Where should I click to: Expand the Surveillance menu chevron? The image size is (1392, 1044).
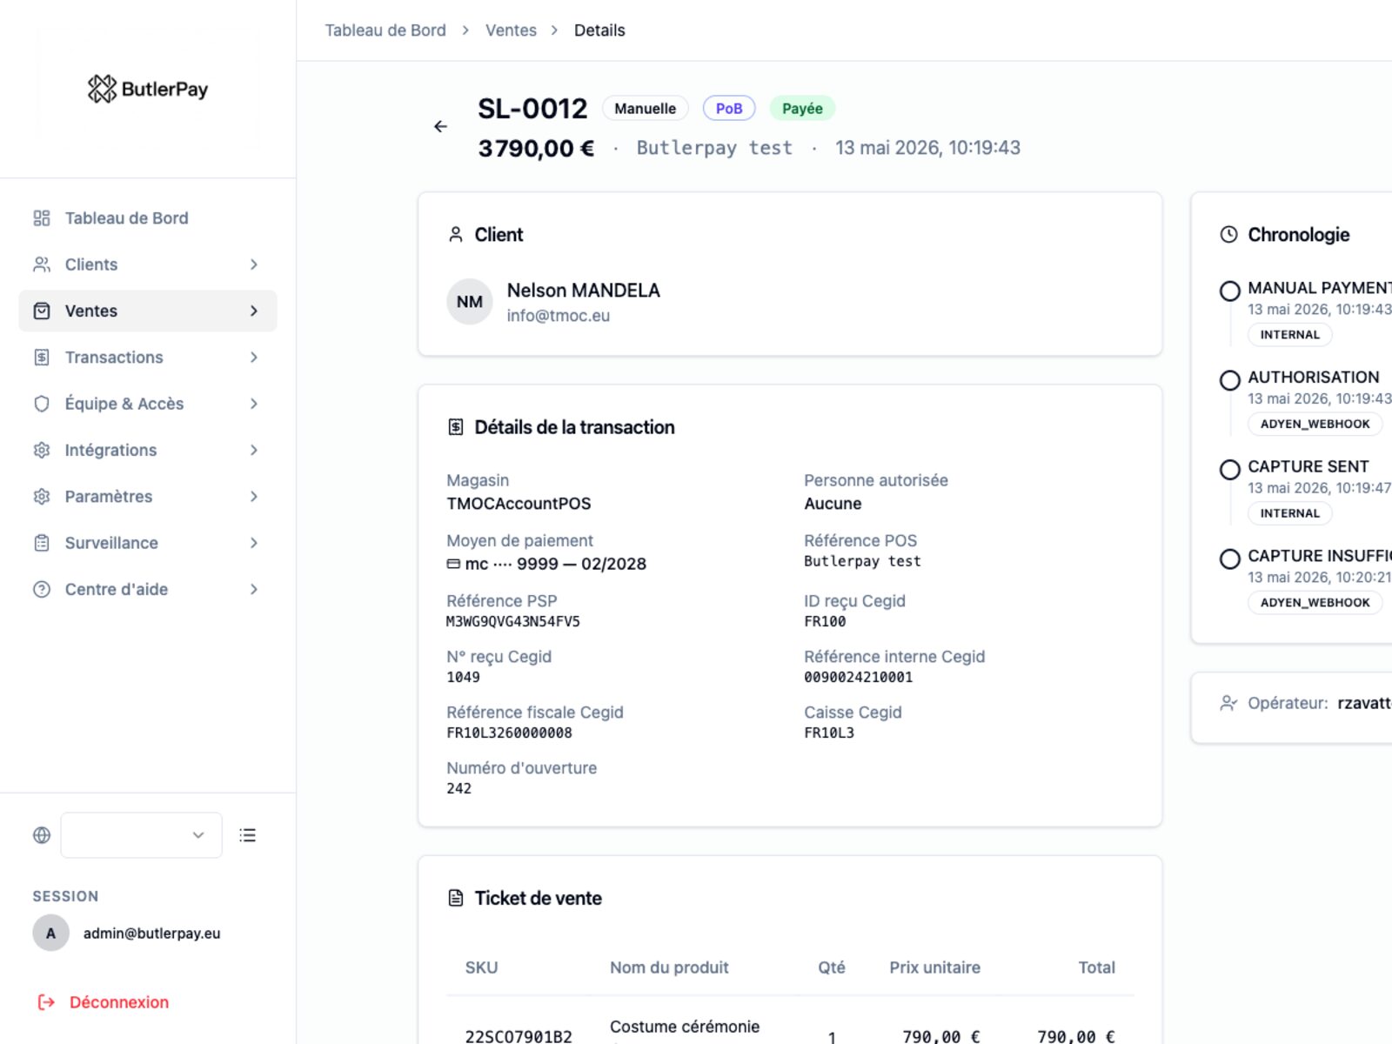(x=254, y=543)
